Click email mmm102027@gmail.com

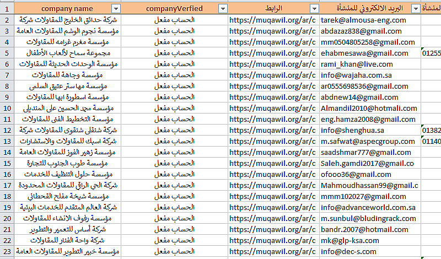pos(363,196)
